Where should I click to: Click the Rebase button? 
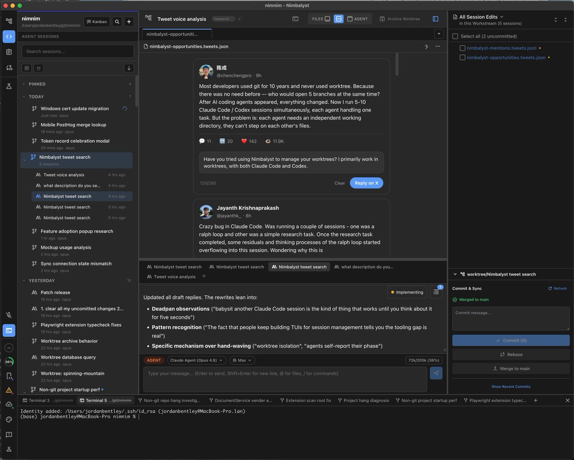[x=511, y=355]
